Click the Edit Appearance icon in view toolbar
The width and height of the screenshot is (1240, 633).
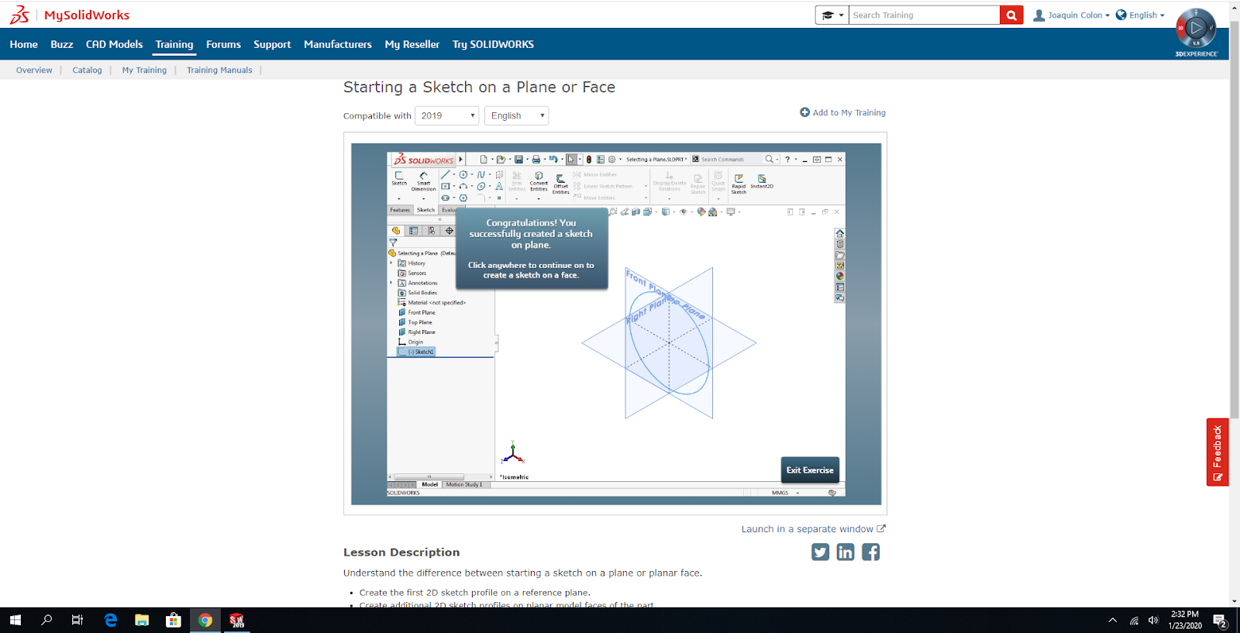[x=701, y=212]
